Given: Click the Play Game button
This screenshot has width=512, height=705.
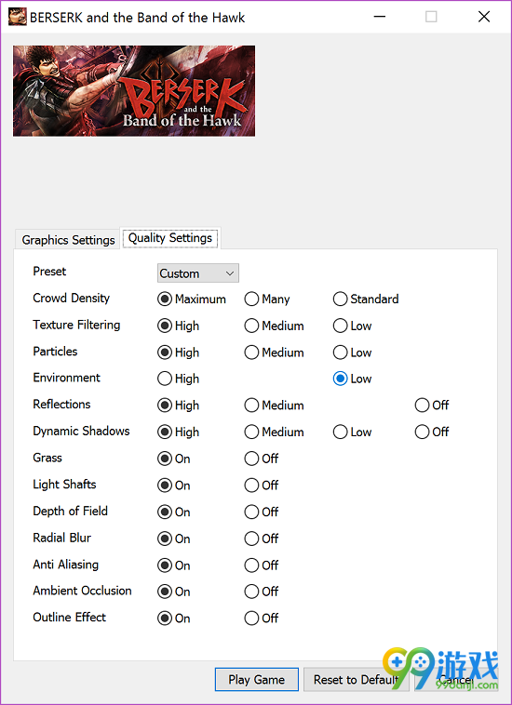Looking at the screenshot, I should coord(256,679).
